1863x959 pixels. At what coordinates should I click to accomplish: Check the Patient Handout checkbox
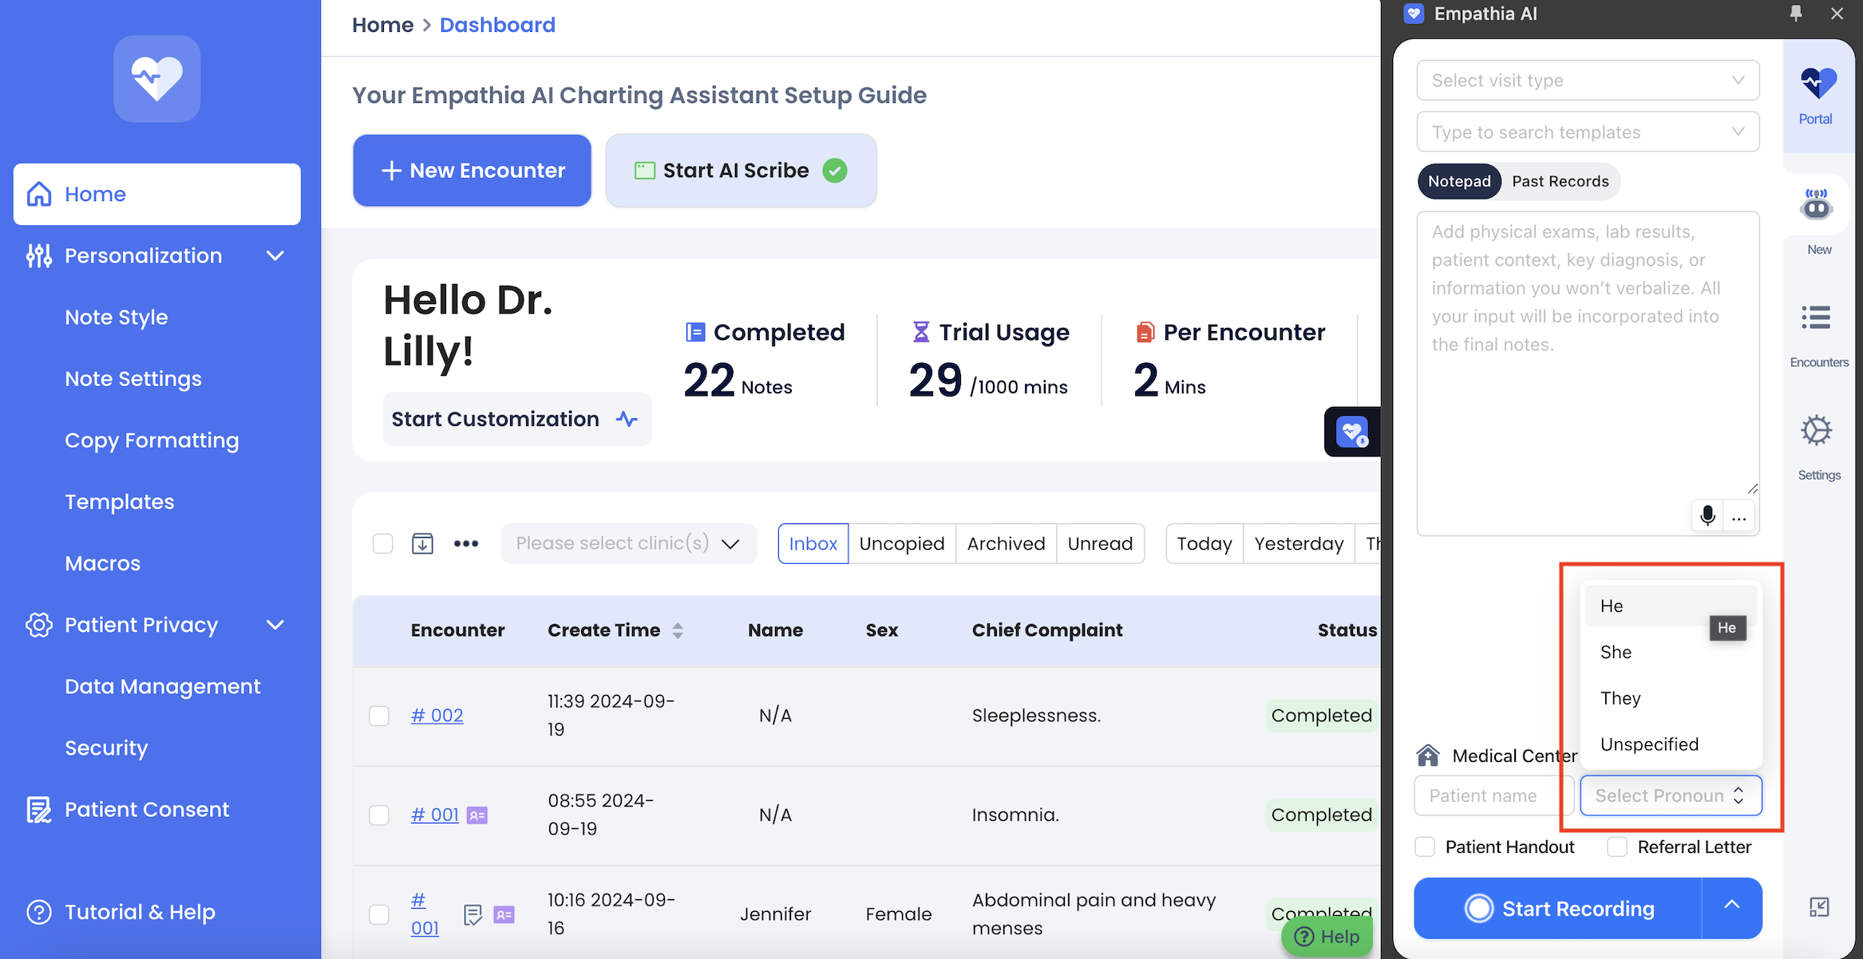point(1425,847)
